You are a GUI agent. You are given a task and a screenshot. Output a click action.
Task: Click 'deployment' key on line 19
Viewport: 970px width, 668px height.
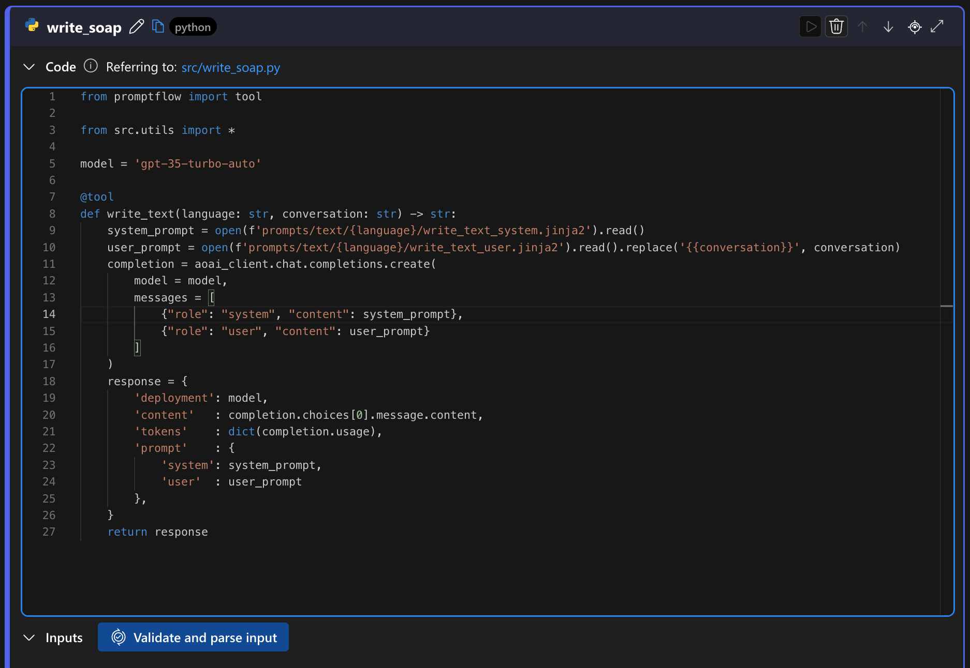pyautogui.click(x=174, y=398)
